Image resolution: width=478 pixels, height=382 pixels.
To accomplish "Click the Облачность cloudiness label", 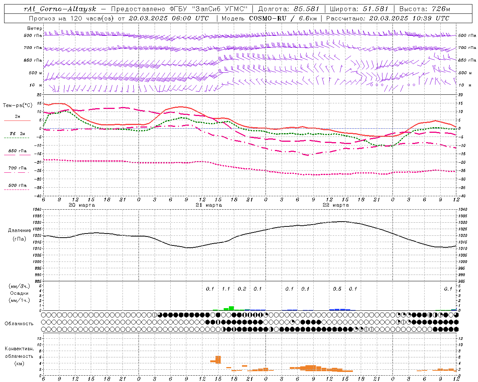I will [x=19, y=324].
